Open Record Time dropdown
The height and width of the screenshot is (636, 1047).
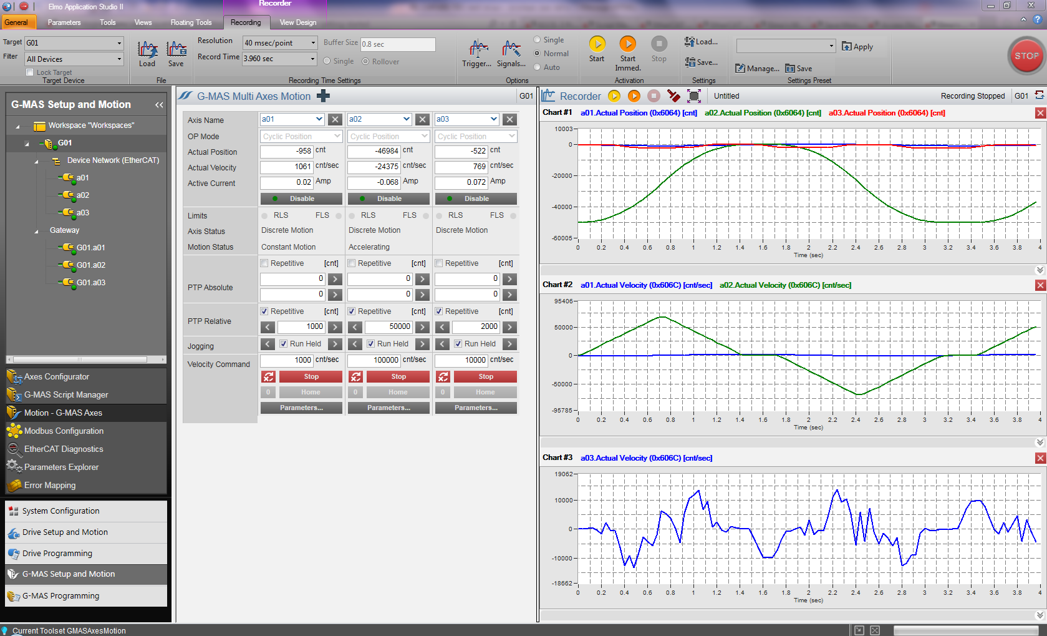(280, 59)
